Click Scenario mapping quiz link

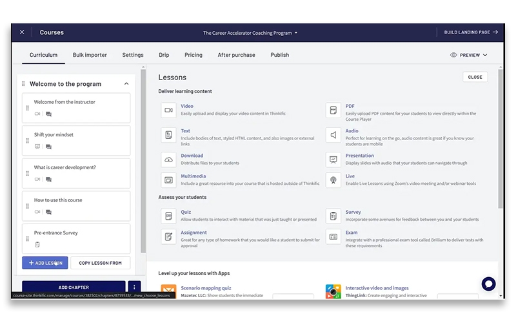(x=206, y=288)
